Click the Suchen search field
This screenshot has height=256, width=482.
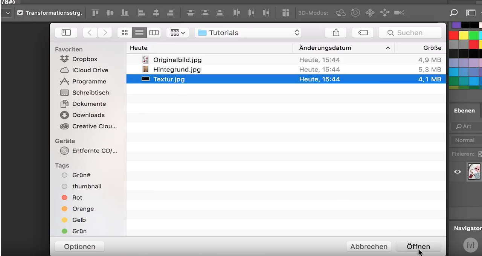click(x=410, y=33)
